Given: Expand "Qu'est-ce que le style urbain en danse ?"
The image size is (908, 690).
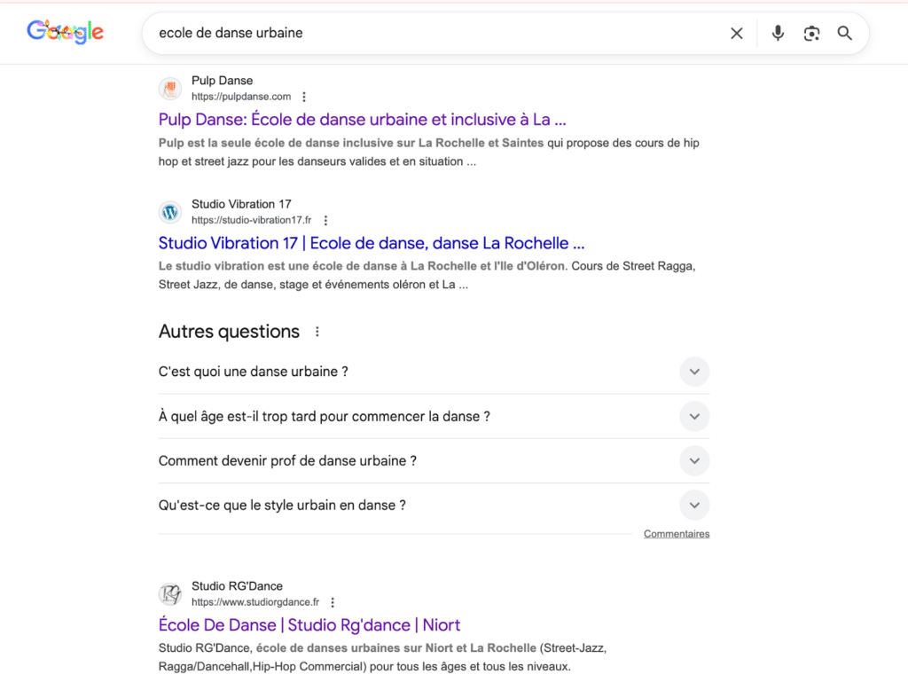Looking at the screenshot, I should 694,506.
